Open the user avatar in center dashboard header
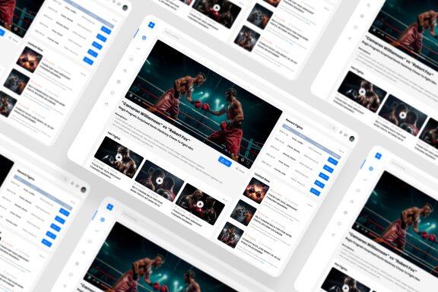Screen dimensions: 438x292 pyautogui.click(x=352, y=138)
